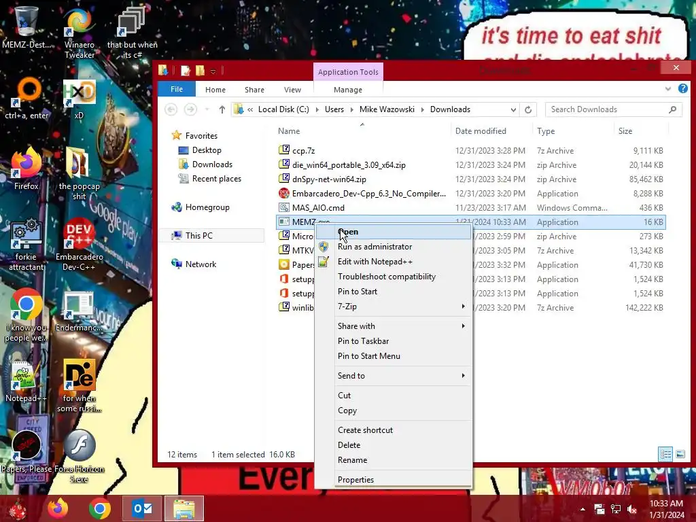The height and width of the screenshot is (522, 696).
Task: Open the Customize Quick Access Toolbar dropdown
Action: 213,71
